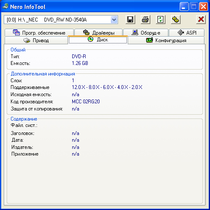
Task: Click the Код производителя label
Action: coord(32,102)
